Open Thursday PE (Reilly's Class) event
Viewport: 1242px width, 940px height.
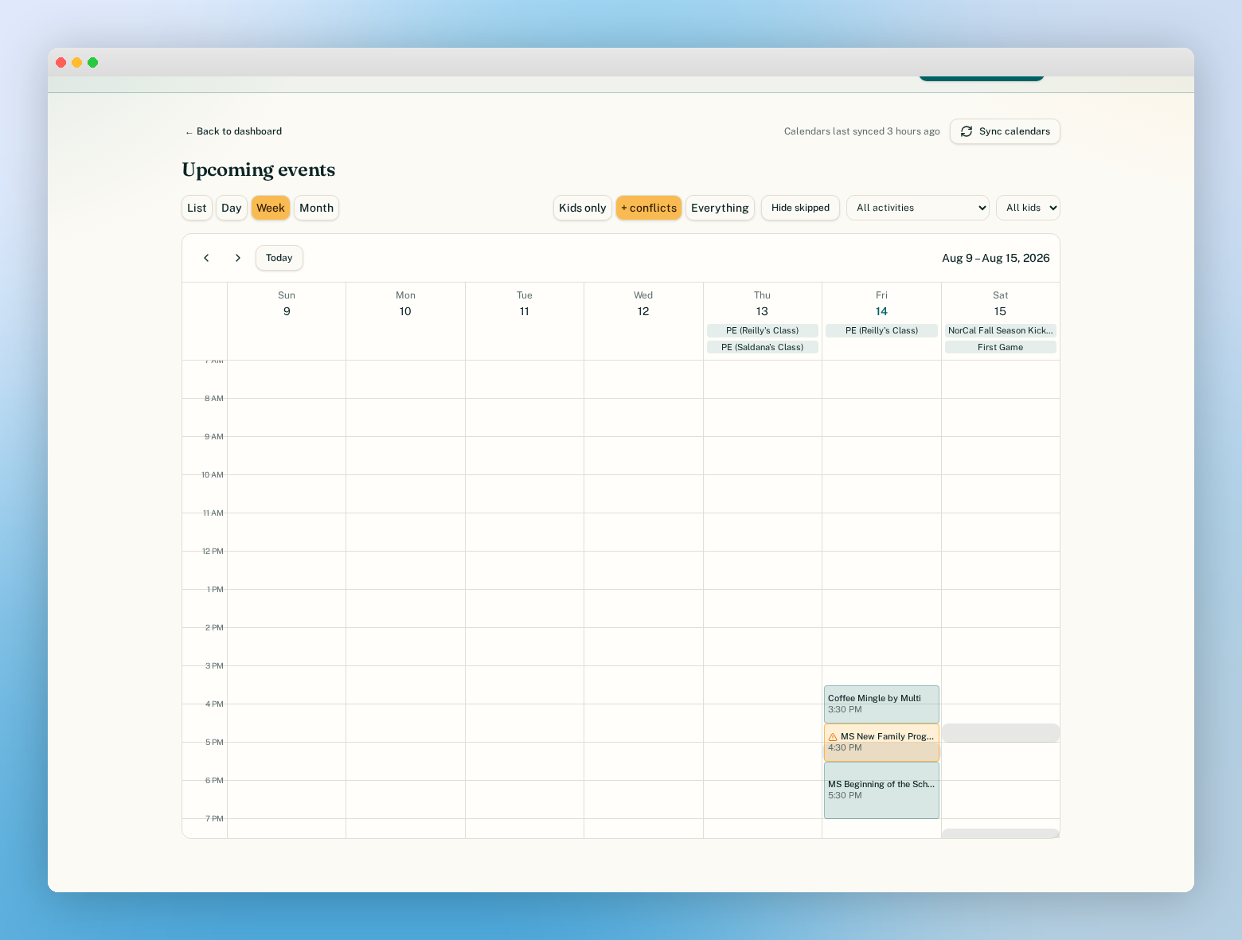pos(763,330)
